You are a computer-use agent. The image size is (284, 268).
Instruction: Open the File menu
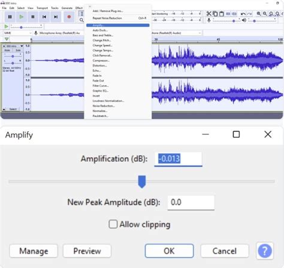(4, 8)
